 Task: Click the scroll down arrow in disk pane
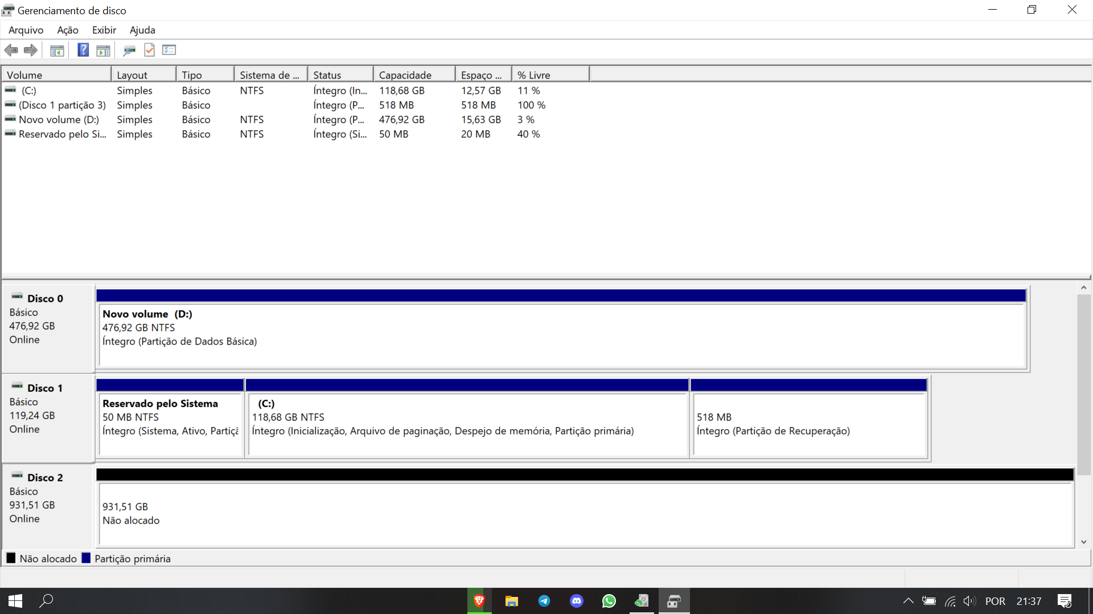click(1083, 542)
